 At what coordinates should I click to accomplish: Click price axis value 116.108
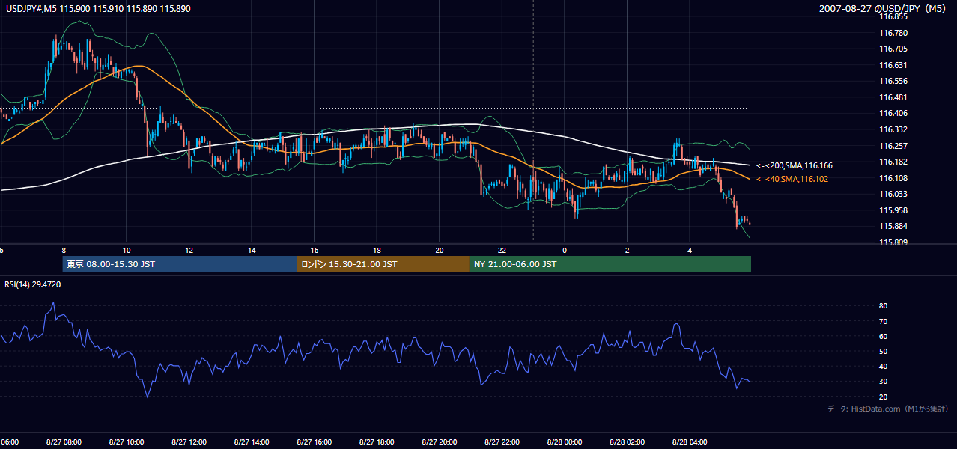click(x=893, y=178)
